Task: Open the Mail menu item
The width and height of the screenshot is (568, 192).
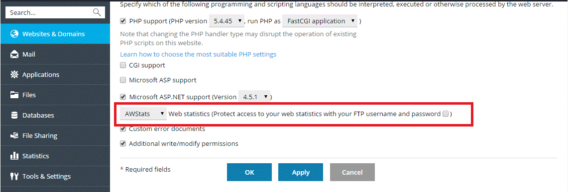Action: tap(55, 55)
